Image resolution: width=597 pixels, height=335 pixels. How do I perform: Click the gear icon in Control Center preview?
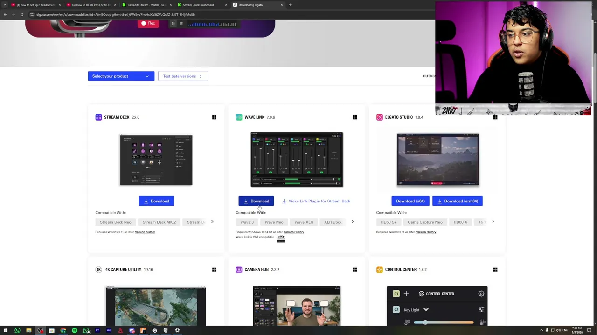pyautogui.click(x=481, y=294)
